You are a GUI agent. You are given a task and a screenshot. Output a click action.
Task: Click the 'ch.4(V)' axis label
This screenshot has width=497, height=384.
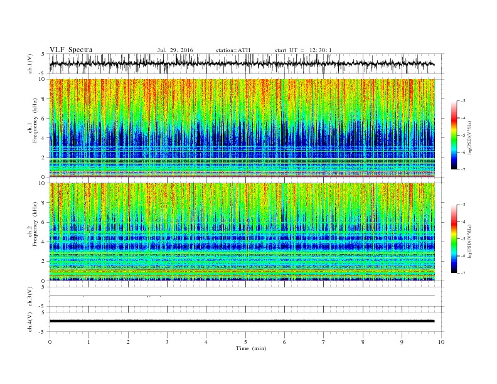tap(30, 322)
